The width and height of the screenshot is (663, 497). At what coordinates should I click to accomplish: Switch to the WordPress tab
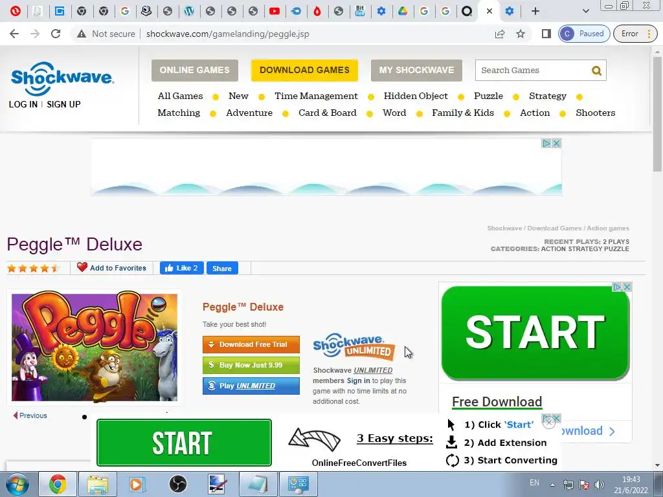click(189, 11)
